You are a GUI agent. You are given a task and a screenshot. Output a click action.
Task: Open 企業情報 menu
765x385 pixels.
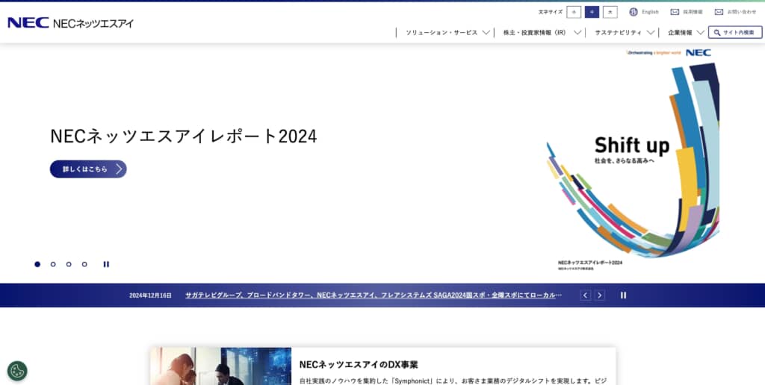click(x=680, y=33)
